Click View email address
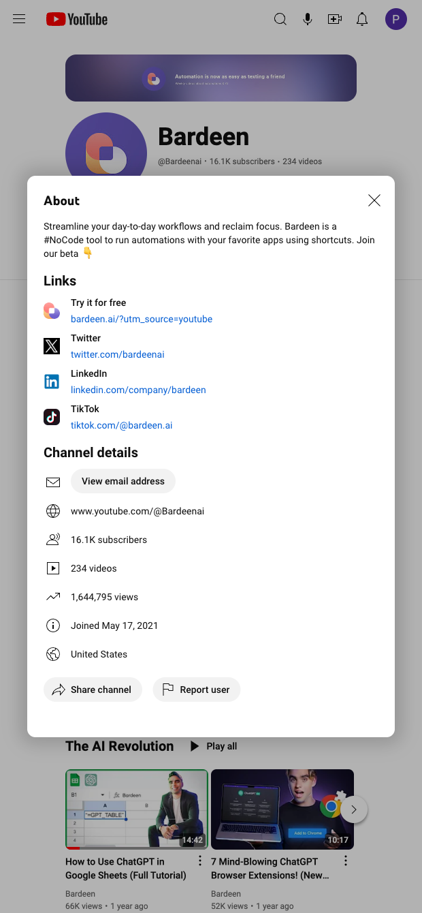This screenshot has height=913, width=422. 123,481
